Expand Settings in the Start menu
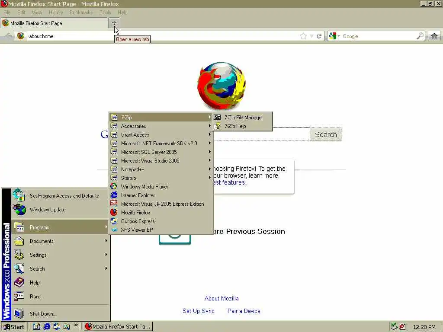Image resolution: width=443 pixels, height=332 pixels. [x=60, y=255]
